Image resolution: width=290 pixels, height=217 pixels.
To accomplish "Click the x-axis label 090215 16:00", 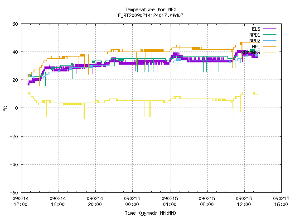I will click(x=281, y=202).
